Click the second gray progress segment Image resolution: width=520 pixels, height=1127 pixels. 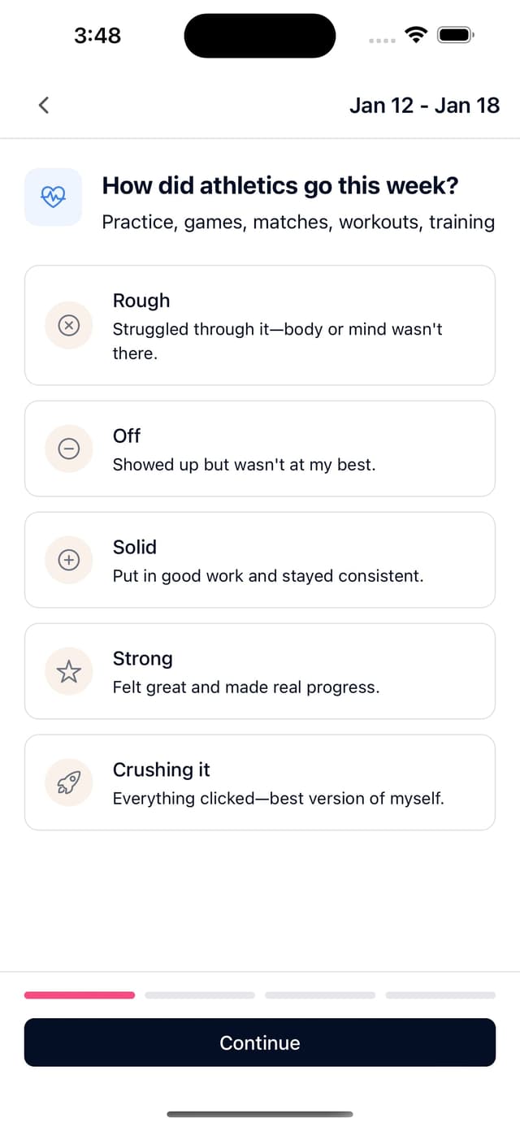click(x=200, y=995)
